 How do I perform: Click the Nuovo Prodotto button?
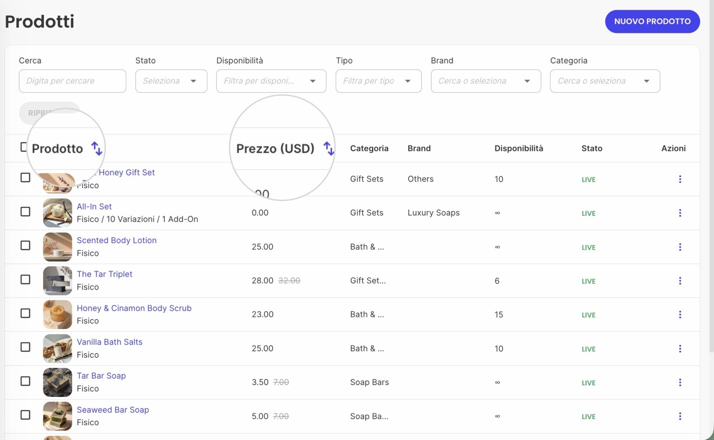(652, 21)
